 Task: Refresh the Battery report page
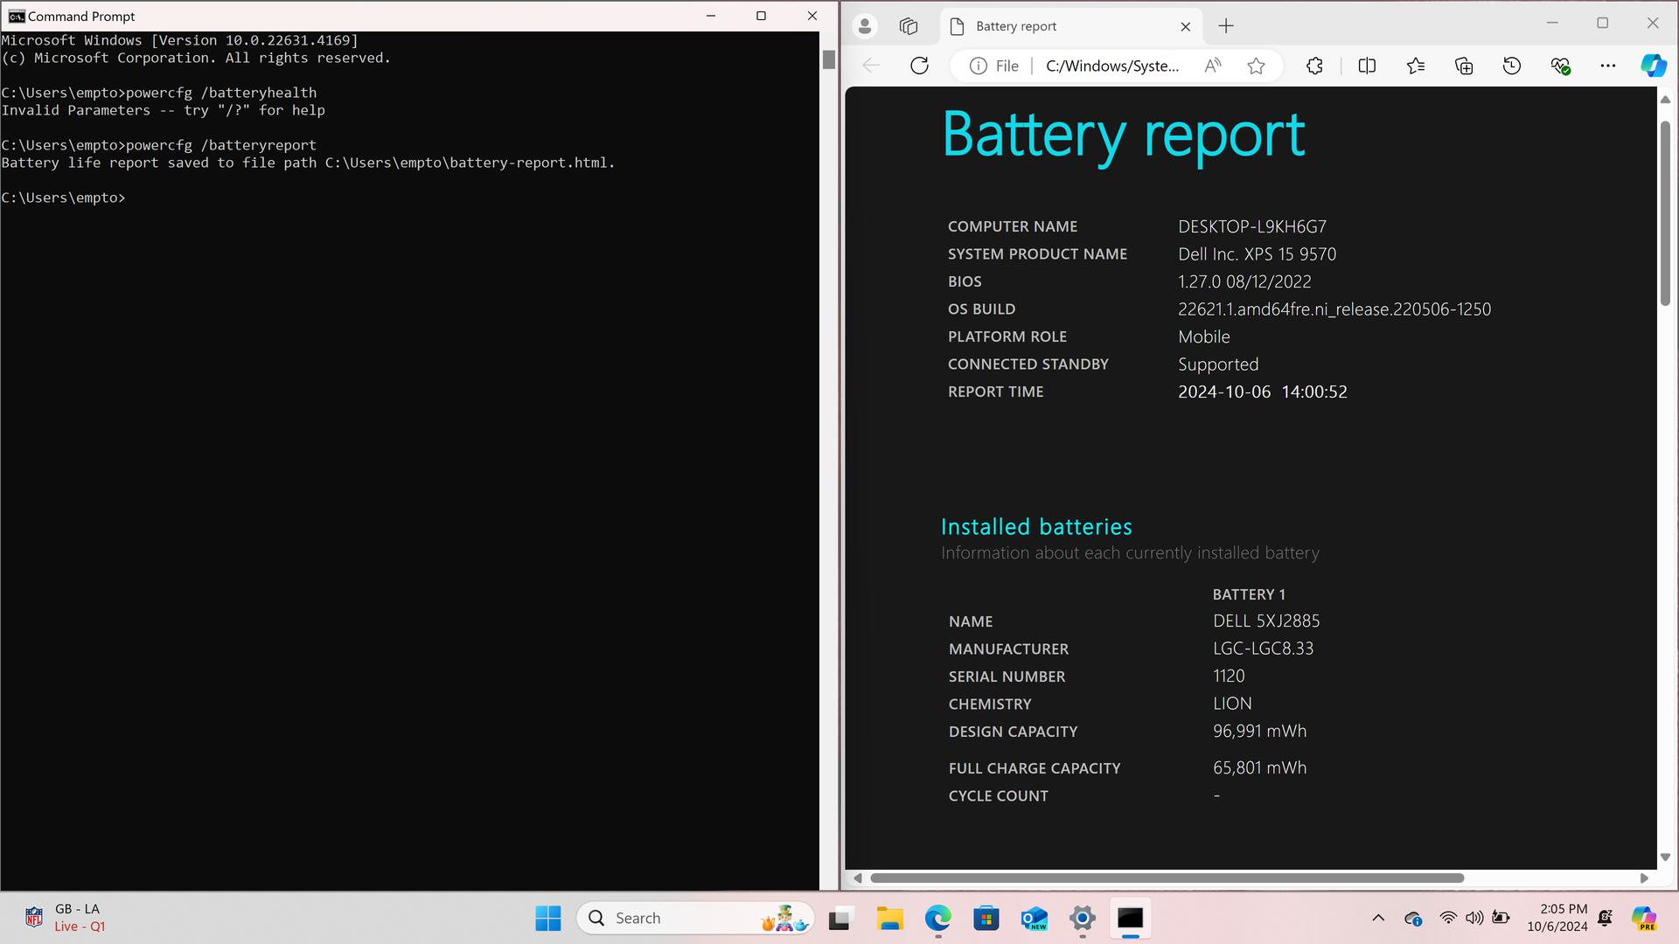pos(919,66)
